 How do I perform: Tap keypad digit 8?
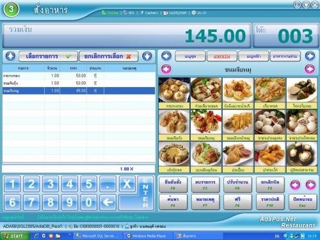click(51, 202)
